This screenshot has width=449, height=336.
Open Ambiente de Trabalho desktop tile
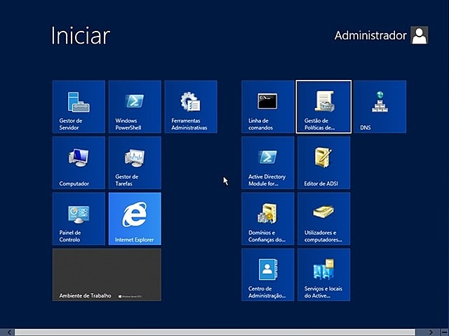pos(107,275)
